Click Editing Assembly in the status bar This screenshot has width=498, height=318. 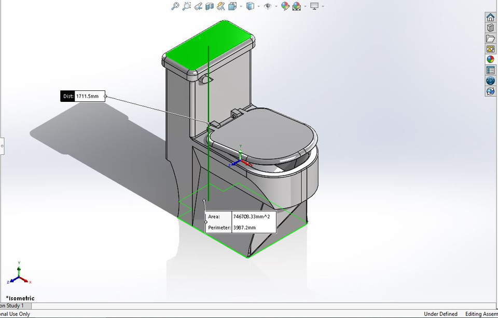[x=480, y=314]
